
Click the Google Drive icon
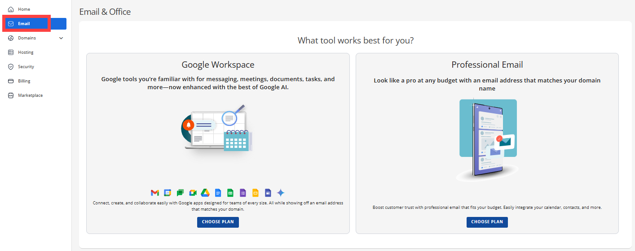[205, 193]
